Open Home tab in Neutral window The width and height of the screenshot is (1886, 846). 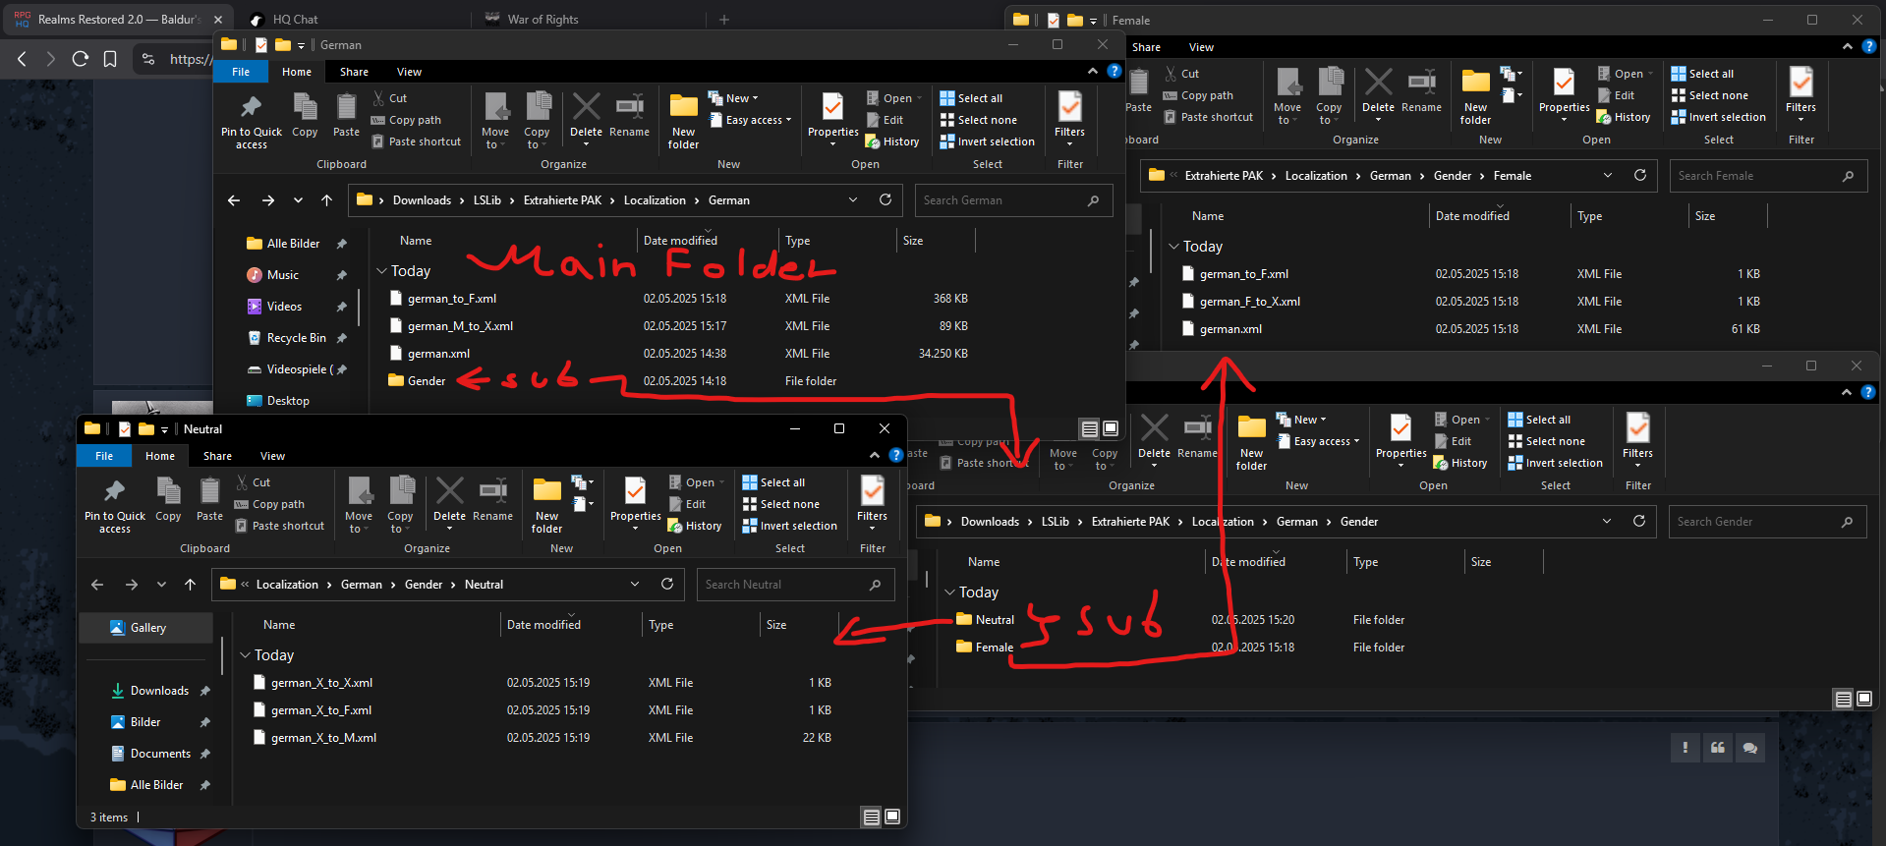pos(160,456)
